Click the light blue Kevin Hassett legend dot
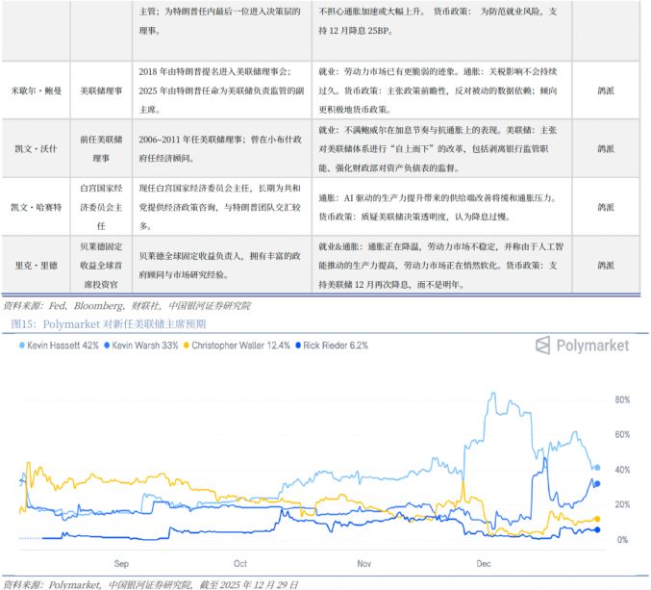The image size is (651, 590). pos(22,344)
